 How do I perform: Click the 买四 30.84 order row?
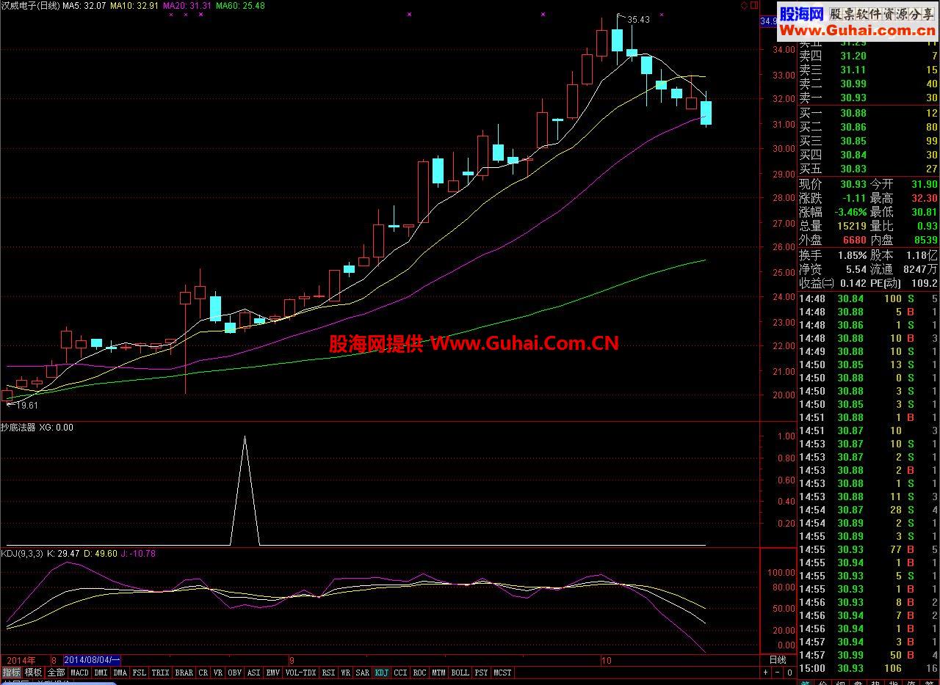pyautogui.click(x=868, y=155)
